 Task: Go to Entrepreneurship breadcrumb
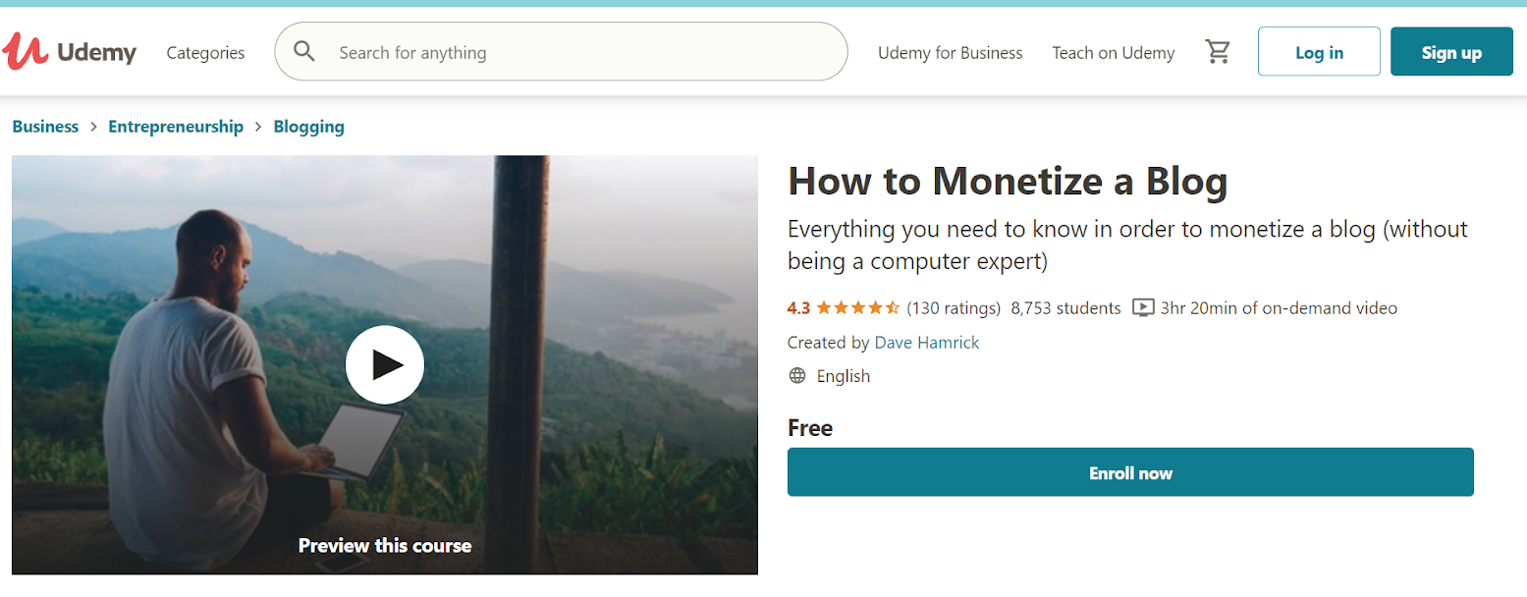point(176,127)
